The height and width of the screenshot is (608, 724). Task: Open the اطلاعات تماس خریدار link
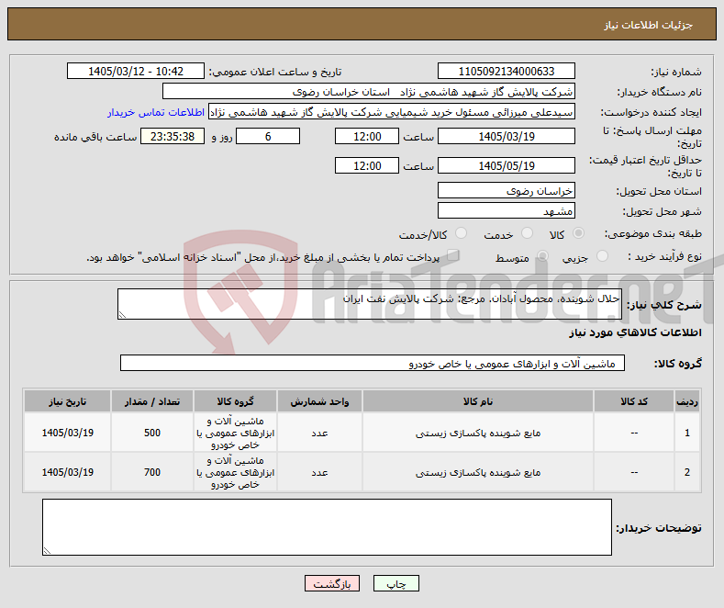coord(156,113)
